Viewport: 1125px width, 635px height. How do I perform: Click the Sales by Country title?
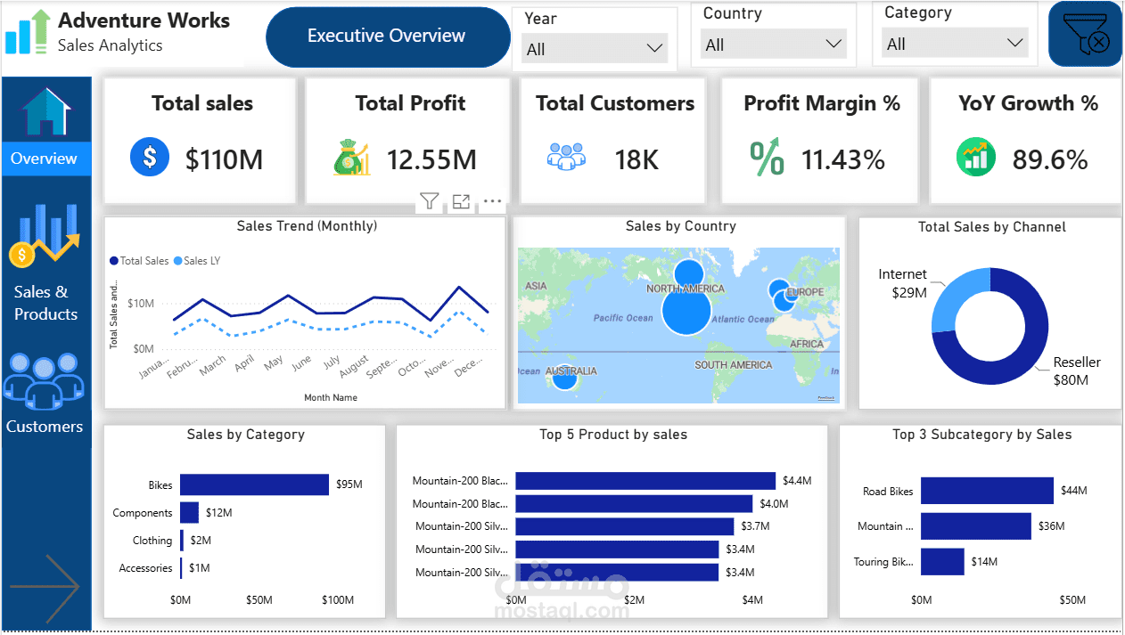[681, 226]
